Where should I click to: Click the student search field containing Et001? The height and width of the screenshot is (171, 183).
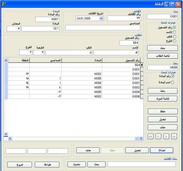point(162,17)
